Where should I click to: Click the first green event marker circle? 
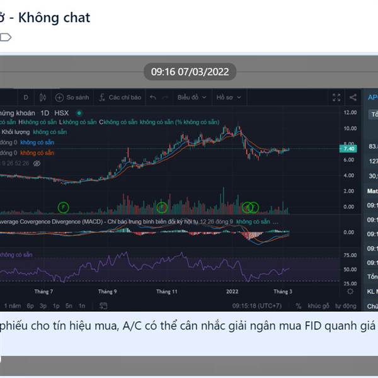tap(64, 207)
